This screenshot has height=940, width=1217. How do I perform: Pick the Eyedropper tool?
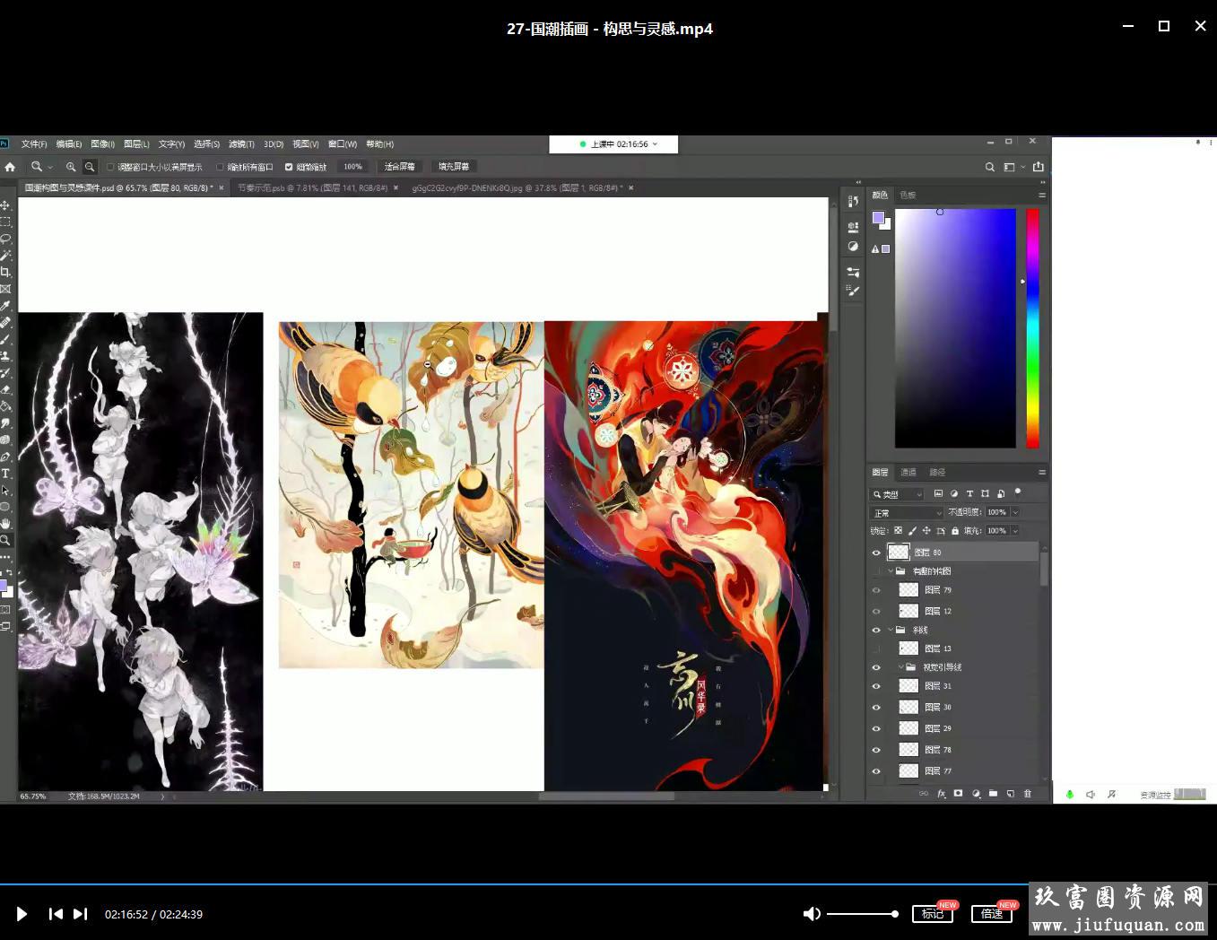coord(5,306)
